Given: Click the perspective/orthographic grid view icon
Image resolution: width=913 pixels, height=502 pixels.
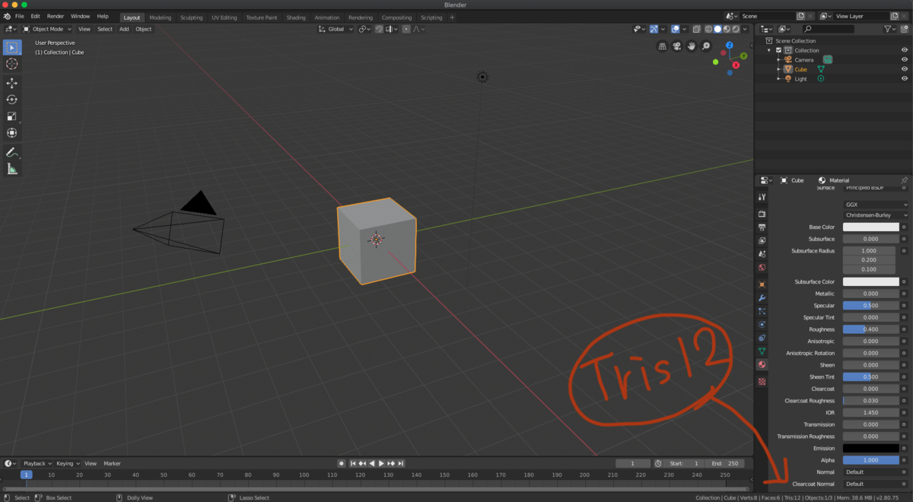Looking at the screenshot, I should coord(663,46).
